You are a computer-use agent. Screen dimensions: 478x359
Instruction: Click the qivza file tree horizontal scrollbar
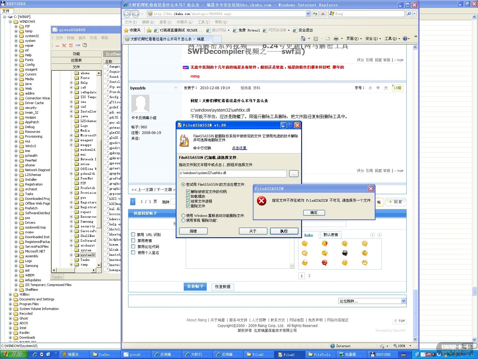74,270
